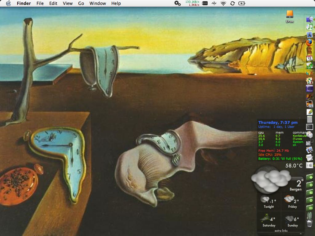Click the Uptime line in system widget
315x236 pixels.
click(276, 127)
